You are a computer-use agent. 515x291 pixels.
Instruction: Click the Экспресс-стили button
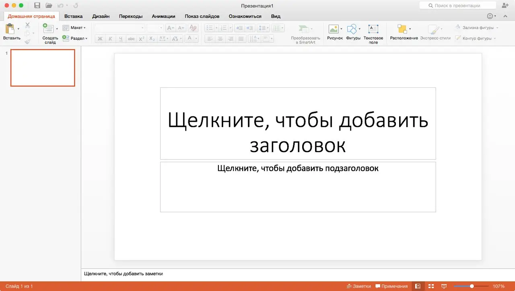[x=435, y=32]
